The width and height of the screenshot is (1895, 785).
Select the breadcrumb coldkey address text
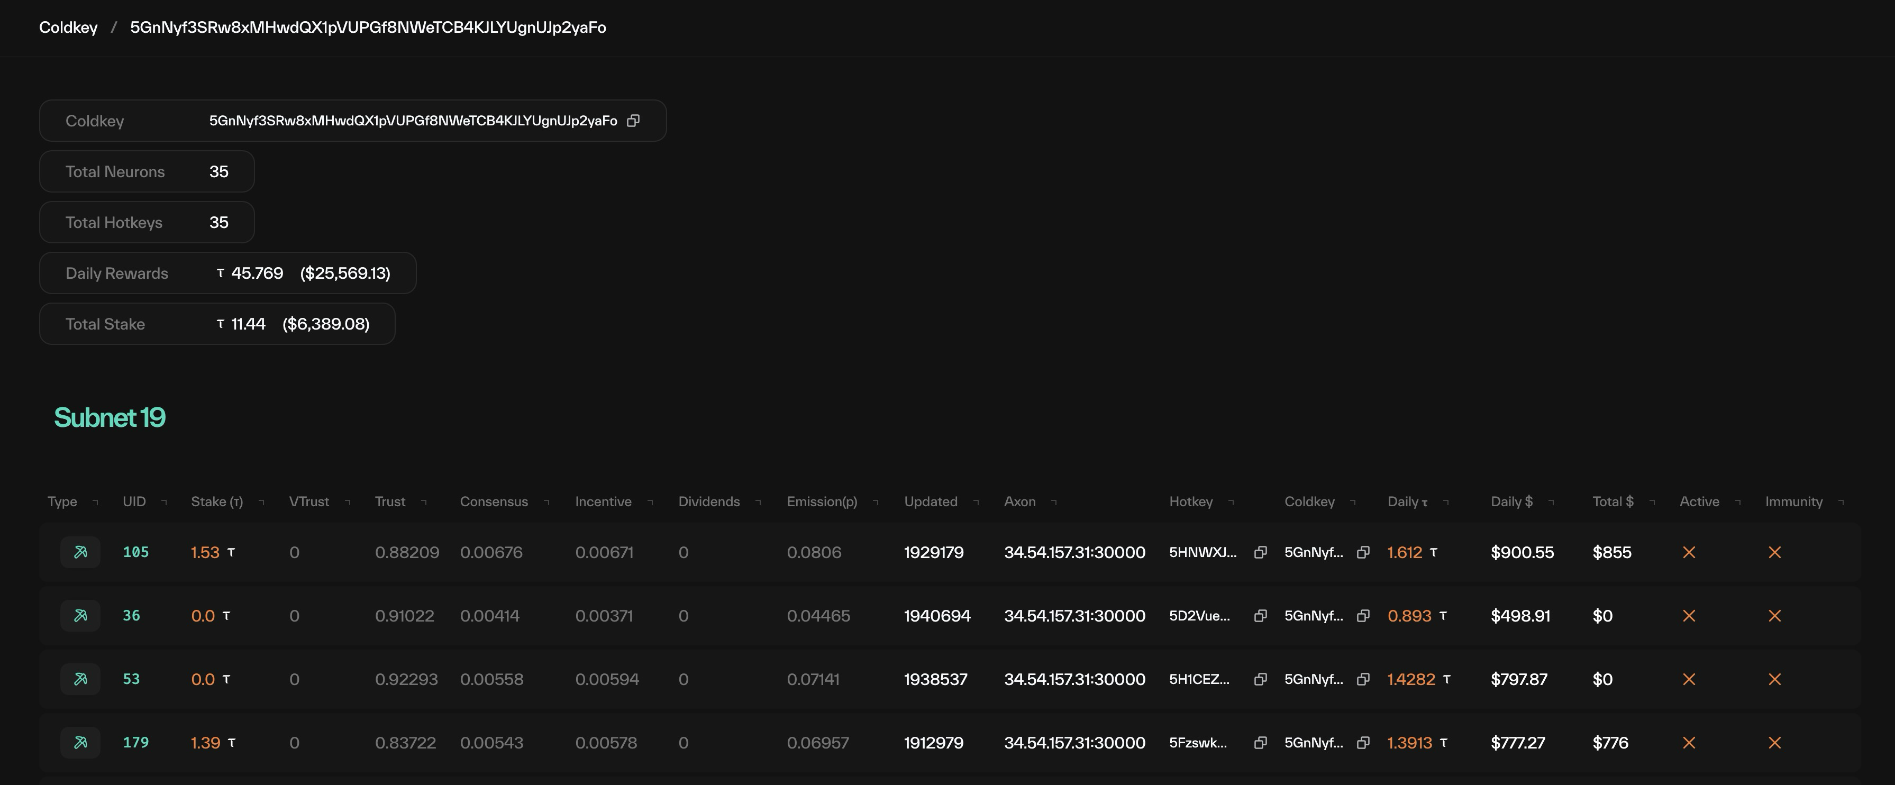click(x=368, y=27)
